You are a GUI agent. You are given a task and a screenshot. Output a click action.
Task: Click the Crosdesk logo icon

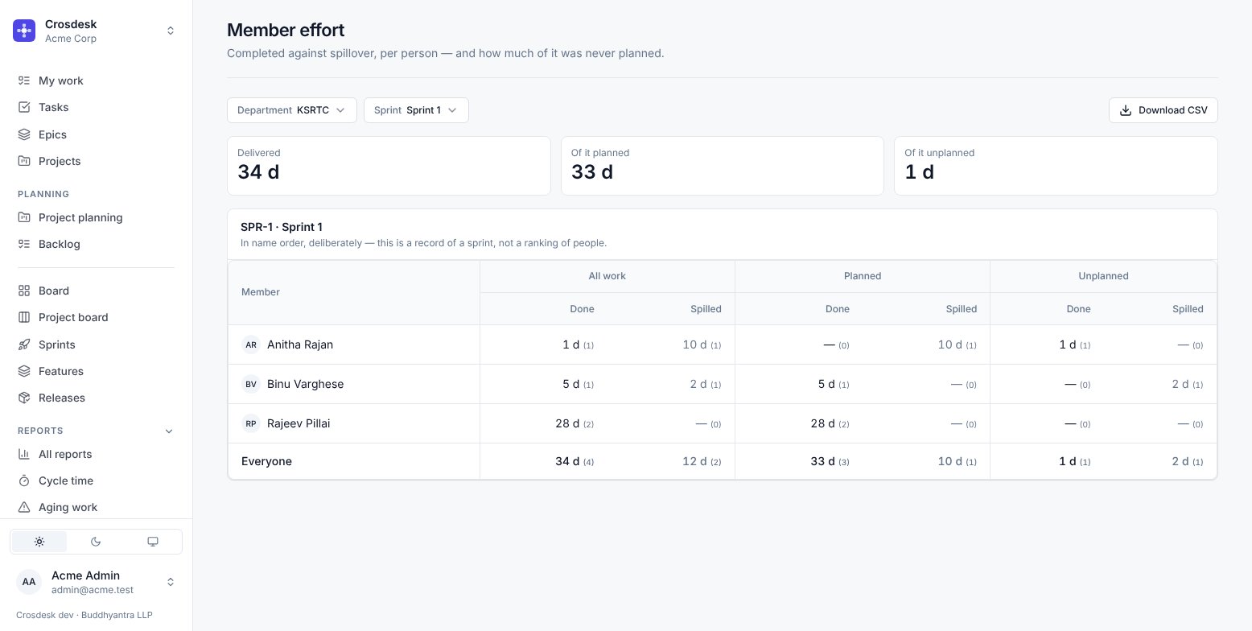coord(24,31)
